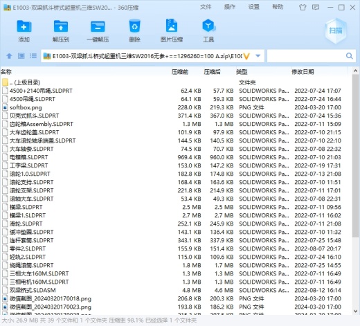
Task: Click the 解压到 (Extract to) icon
Action: (61, 27)
